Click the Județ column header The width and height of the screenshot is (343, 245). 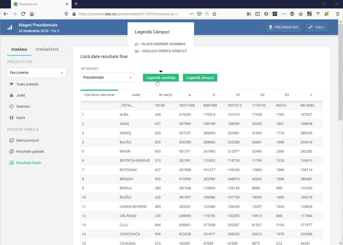pos(136,95)
